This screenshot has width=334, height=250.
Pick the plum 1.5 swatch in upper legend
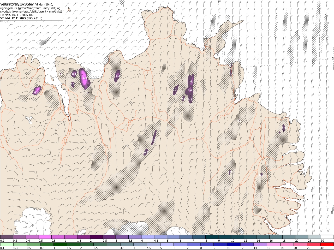pos(83,237)
